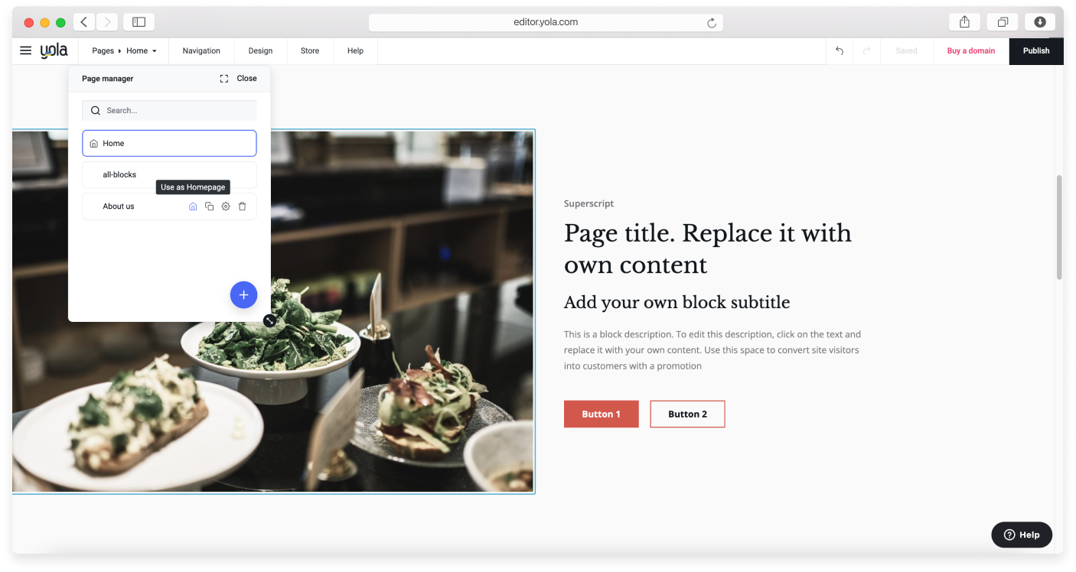The height and width of the screenshot is (572, 1076).
Task: Click the Buy a domain link
Action: [x=970, y=50]
